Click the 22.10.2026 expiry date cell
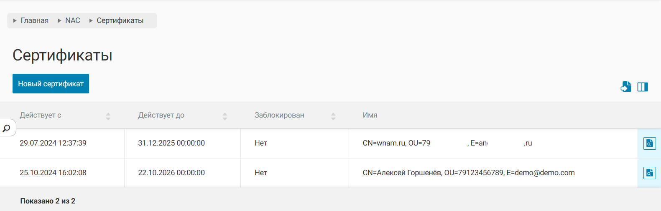The image size is (661, 211). 171,173
